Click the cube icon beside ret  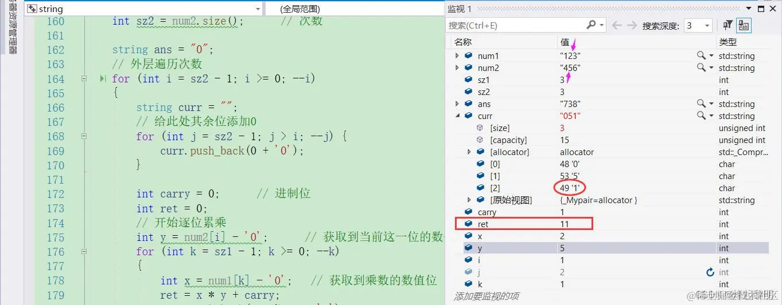[x=469, y=224]
